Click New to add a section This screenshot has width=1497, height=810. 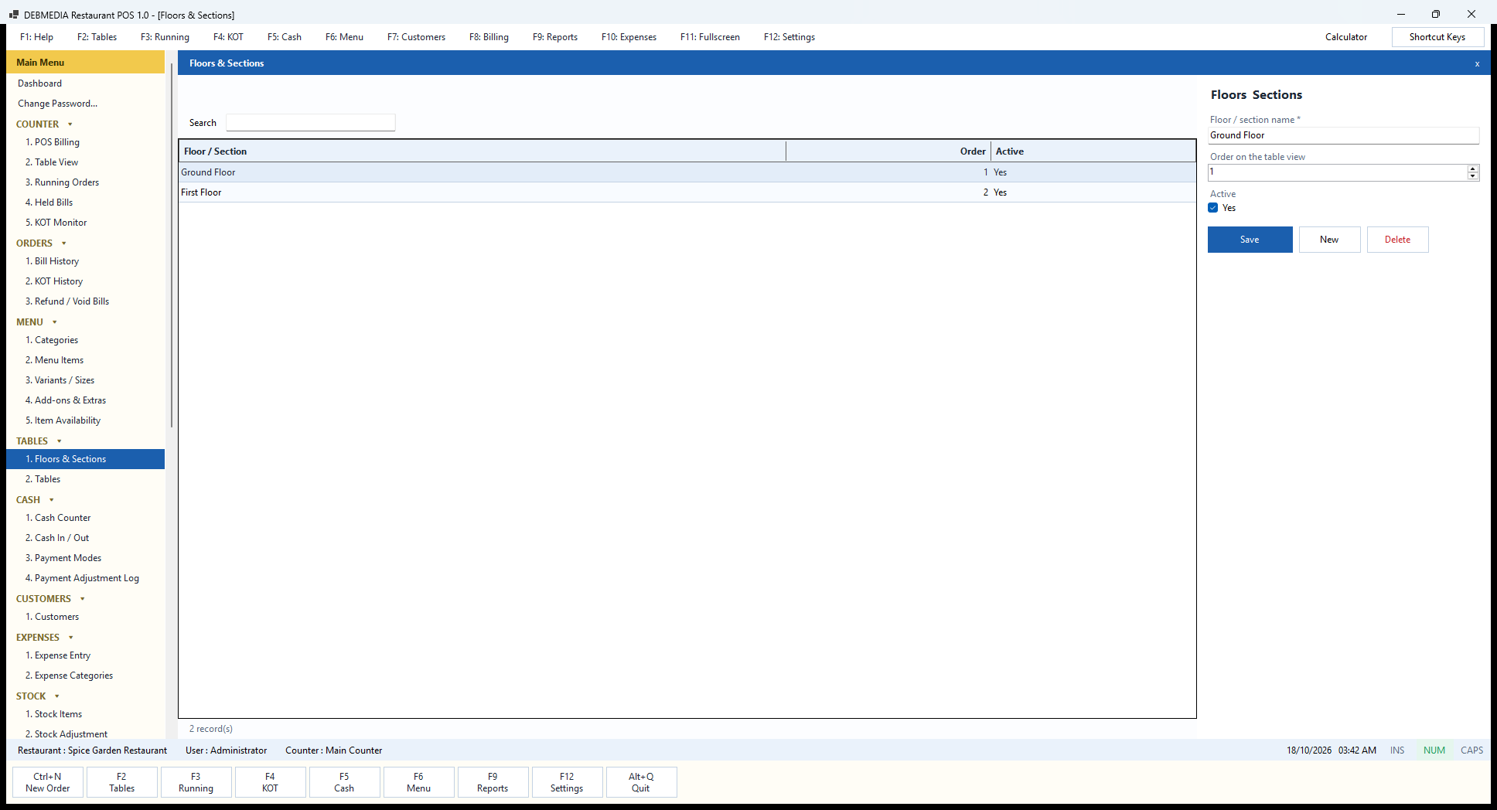pos(1330,240)
